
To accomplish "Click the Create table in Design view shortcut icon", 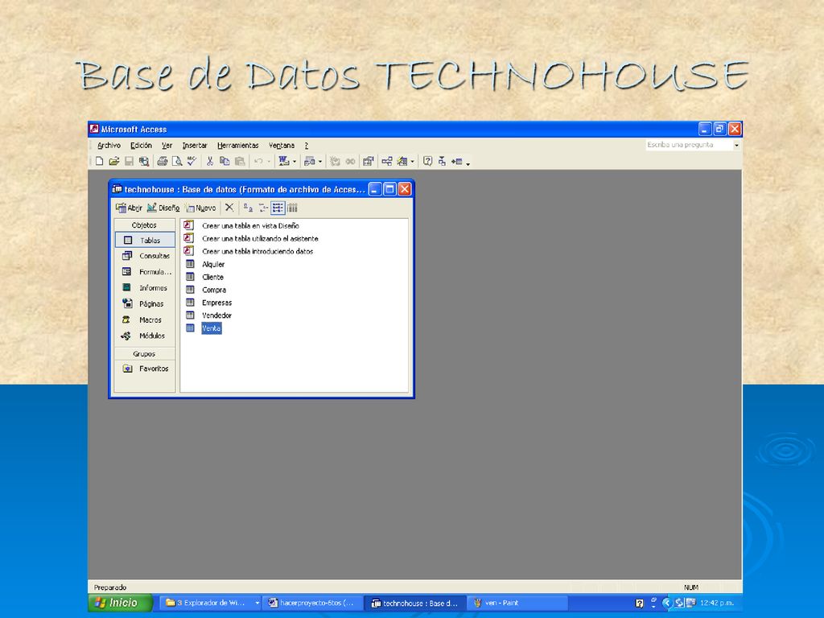I will click(188, 225).
